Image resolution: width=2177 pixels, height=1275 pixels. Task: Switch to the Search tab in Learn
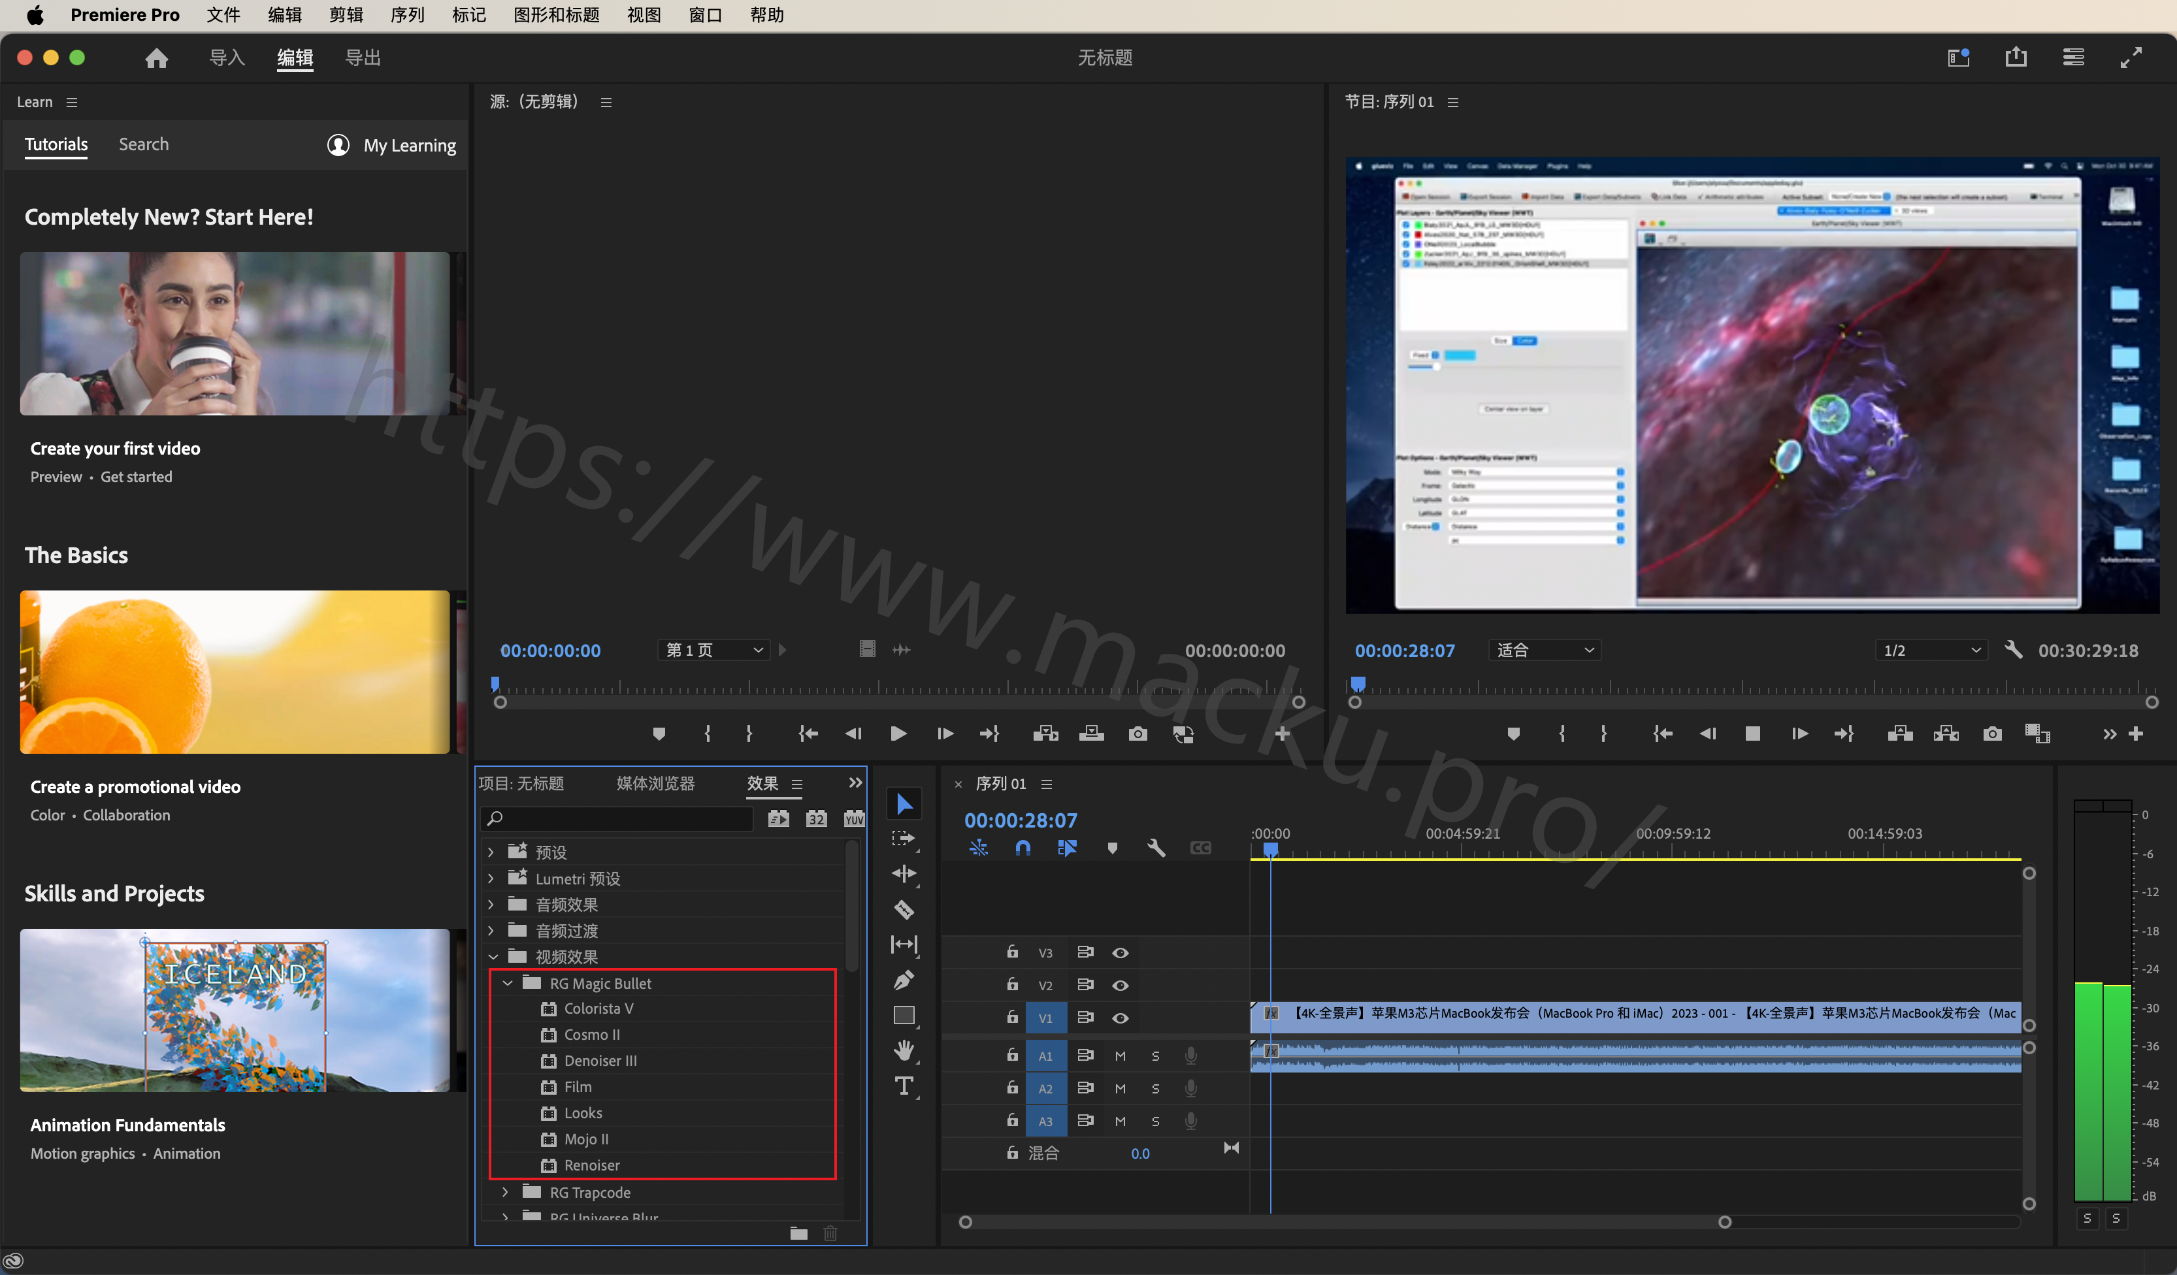[x=143, y=144]
